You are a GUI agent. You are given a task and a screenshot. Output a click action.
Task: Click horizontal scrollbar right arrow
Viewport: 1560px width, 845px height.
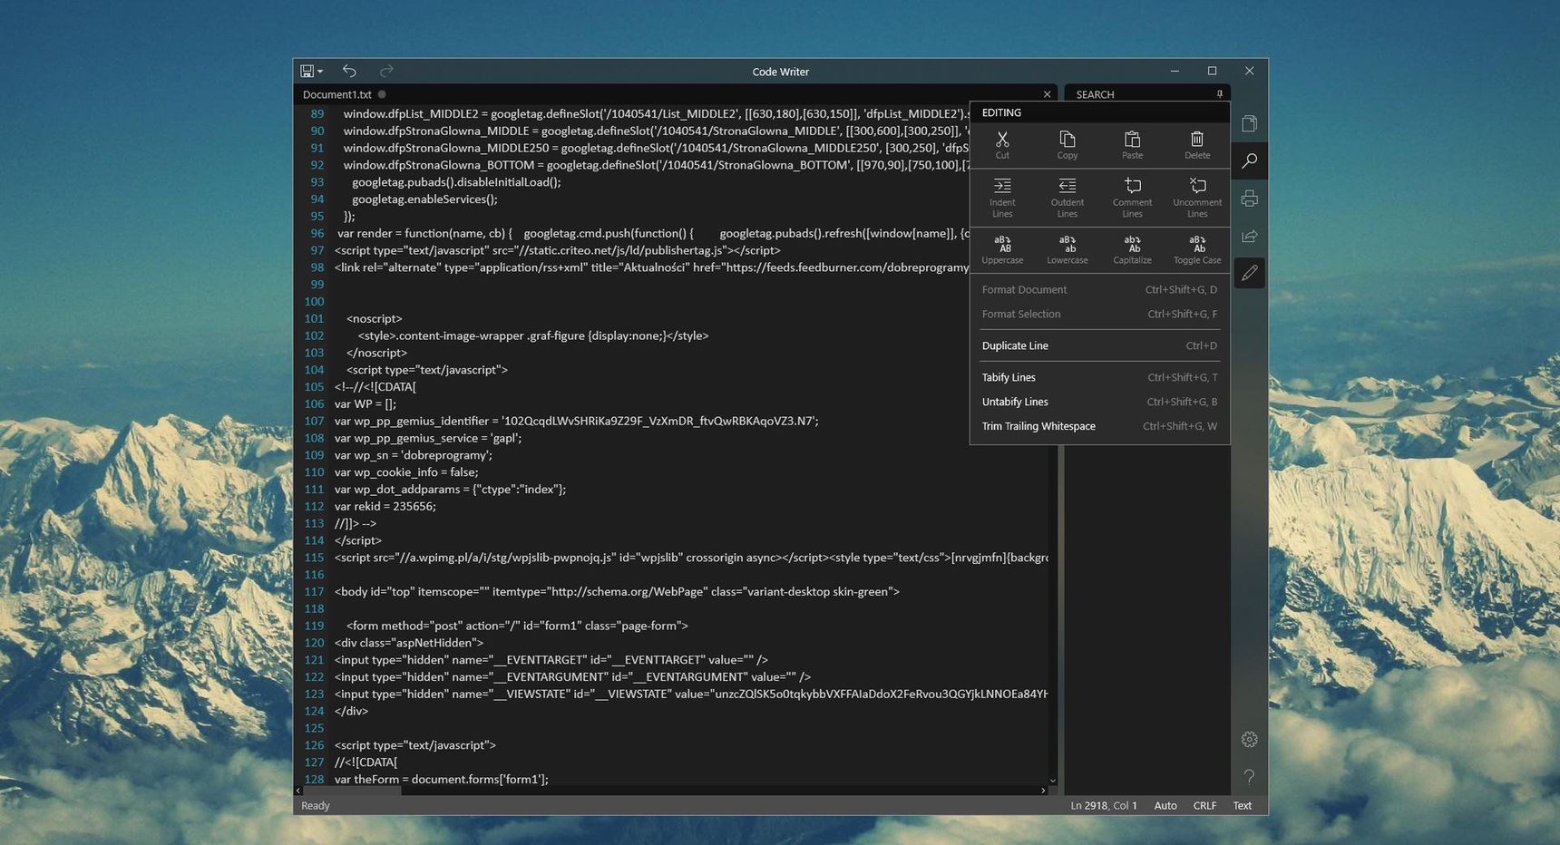1043,791
